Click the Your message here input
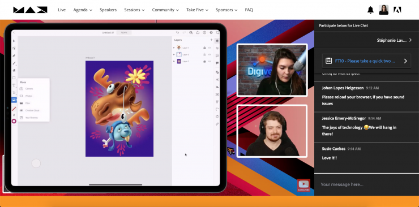This screenshot has height=207, width=419. click(x=367, y=184)
